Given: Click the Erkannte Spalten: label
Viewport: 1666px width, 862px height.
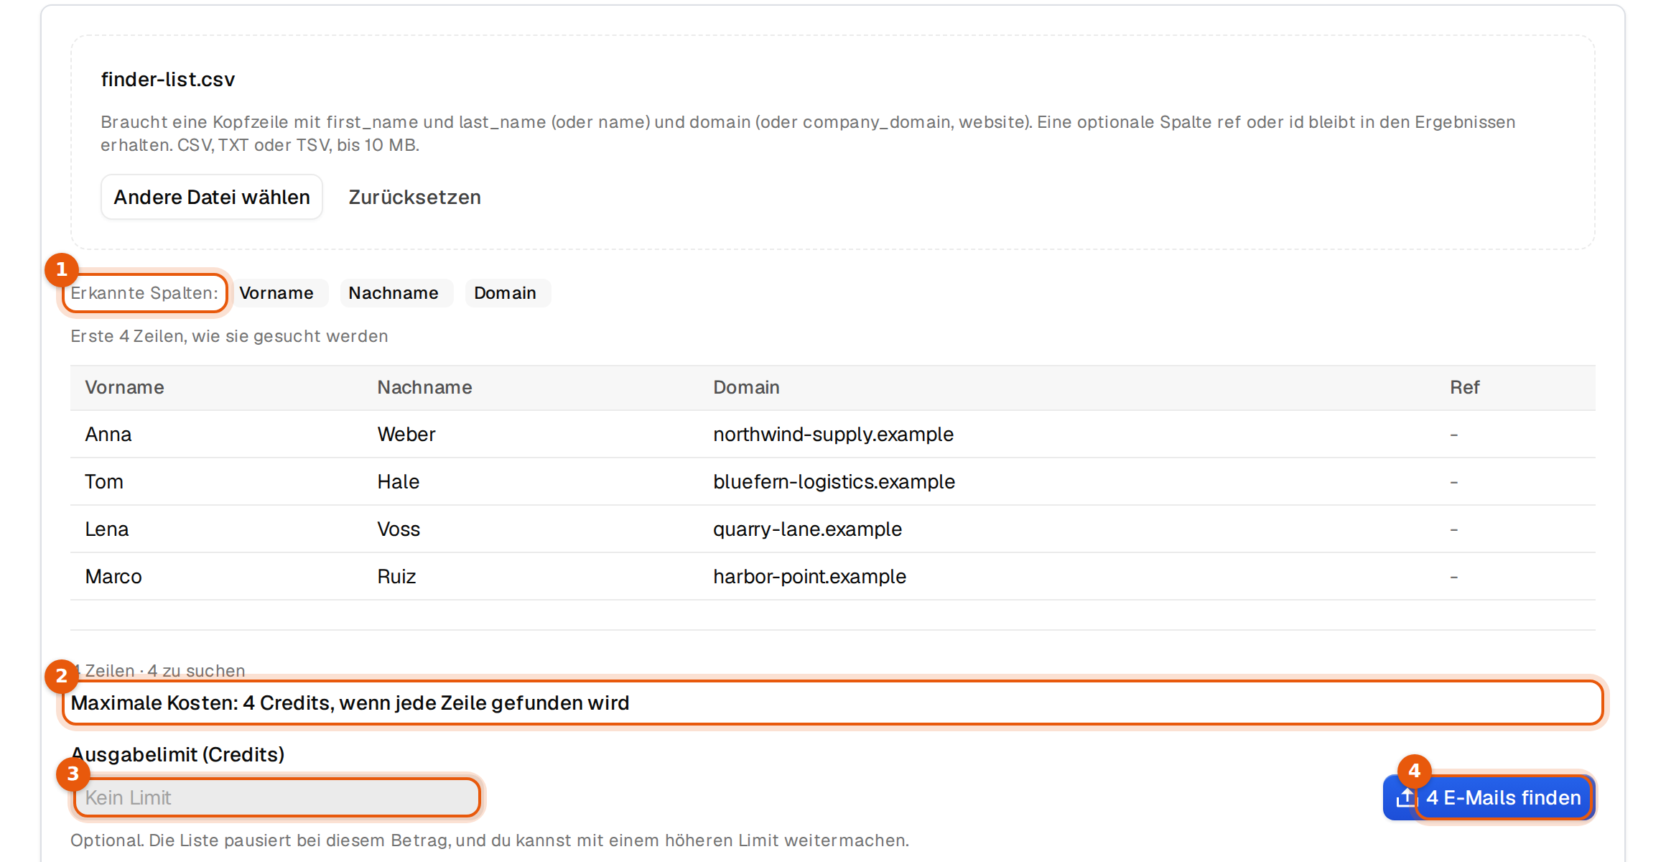Looking at the screenshot, I should [x=144, y=293].
